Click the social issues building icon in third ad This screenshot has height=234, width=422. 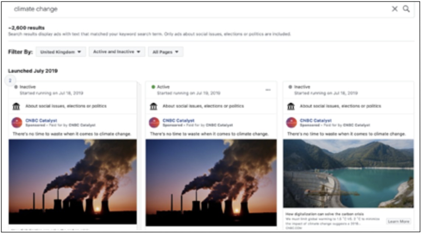click(291, 106)
